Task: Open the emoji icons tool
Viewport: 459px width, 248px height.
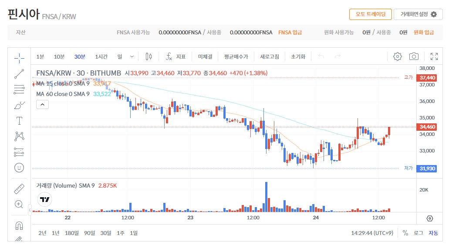Action: pos(19,168)
